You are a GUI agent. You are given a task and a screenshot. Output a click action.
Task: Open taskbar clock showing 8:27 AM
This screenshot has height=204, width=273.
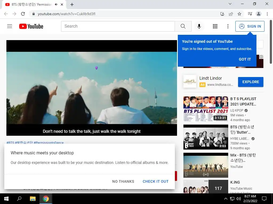(x=250, y=199)
